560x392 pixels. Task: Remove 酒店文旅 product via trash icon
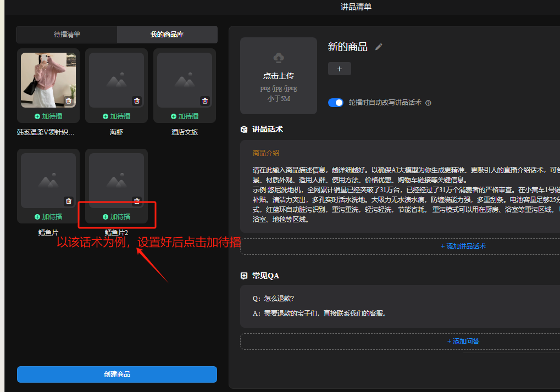(x=205, y=100)
